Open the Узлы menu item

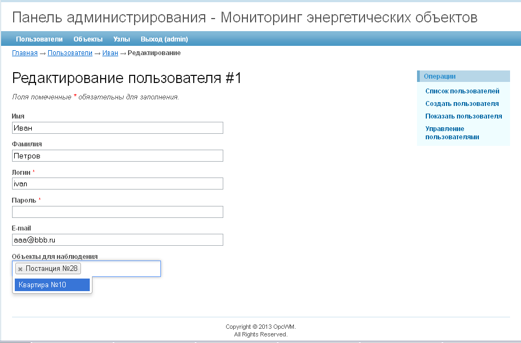click(x=121, y=39)
